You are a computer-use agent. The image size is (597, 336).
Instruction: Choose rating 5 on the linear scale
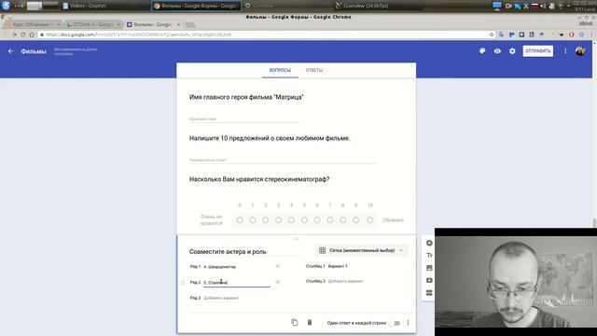pyautogui.click(x=304, y=220)
